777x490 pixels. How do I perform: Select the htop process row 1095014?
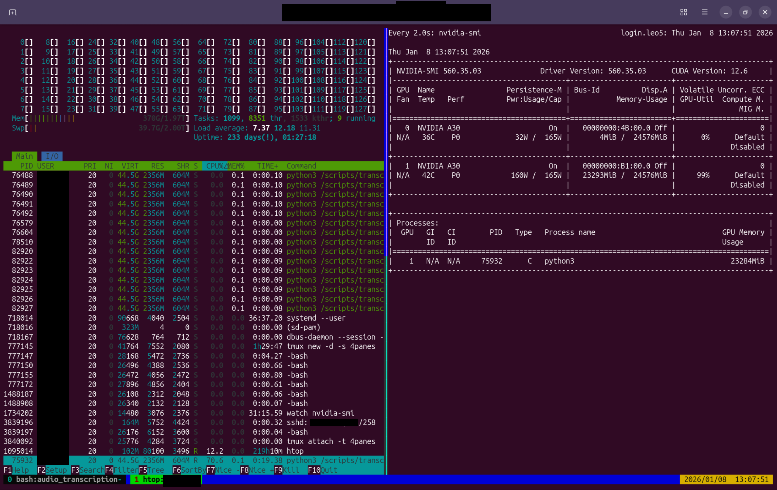[x=194, y=451]
